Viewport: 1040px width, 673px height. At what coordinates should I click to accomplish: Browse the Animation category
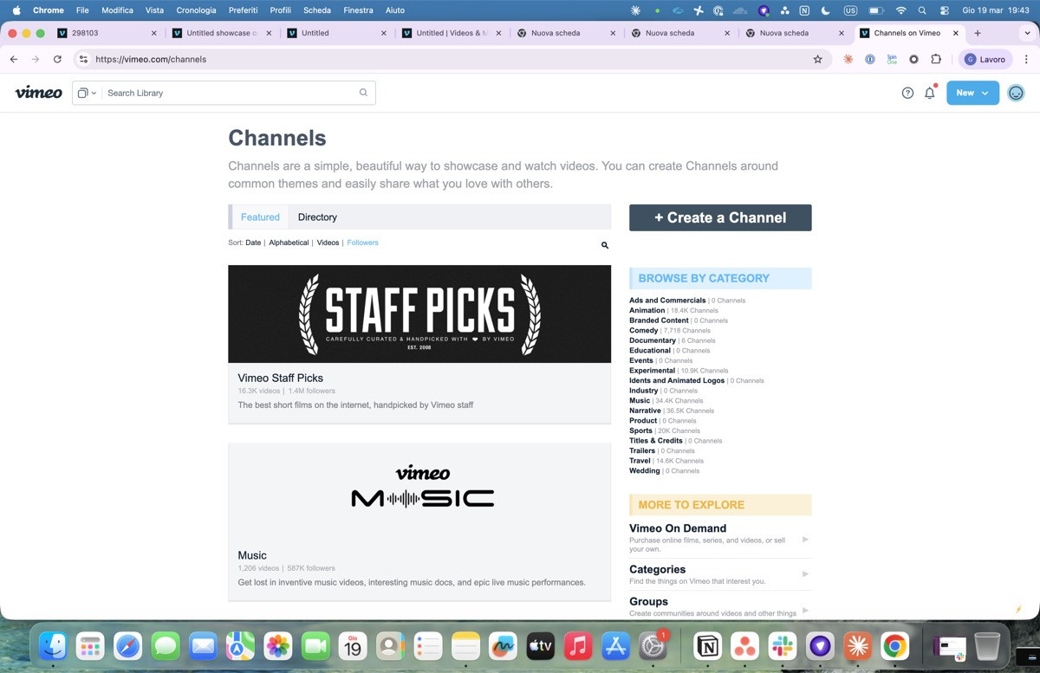(x=647, y=310)
